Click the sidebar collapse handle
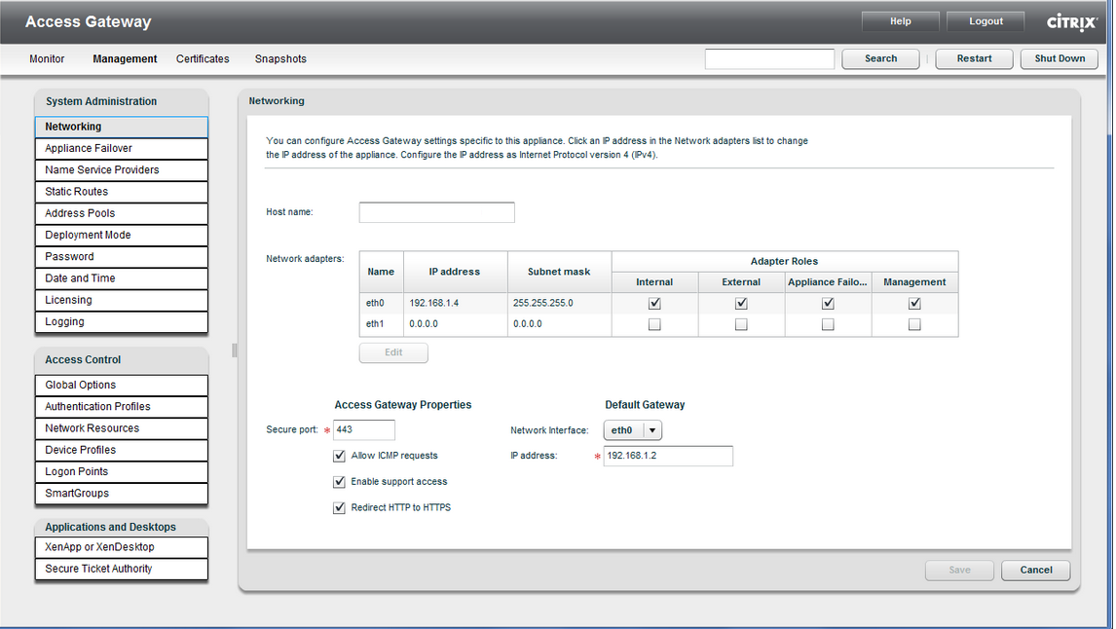Image resolution: width=1116 pixels, height=629 pixels. point(235,350)
